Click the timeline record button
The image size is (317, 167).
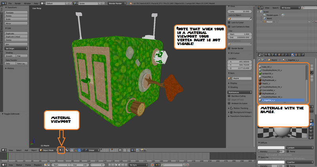tap(152, 165)
